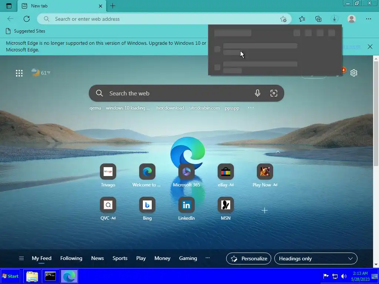Refresh the page with reload icon

(x=27, y=19)
